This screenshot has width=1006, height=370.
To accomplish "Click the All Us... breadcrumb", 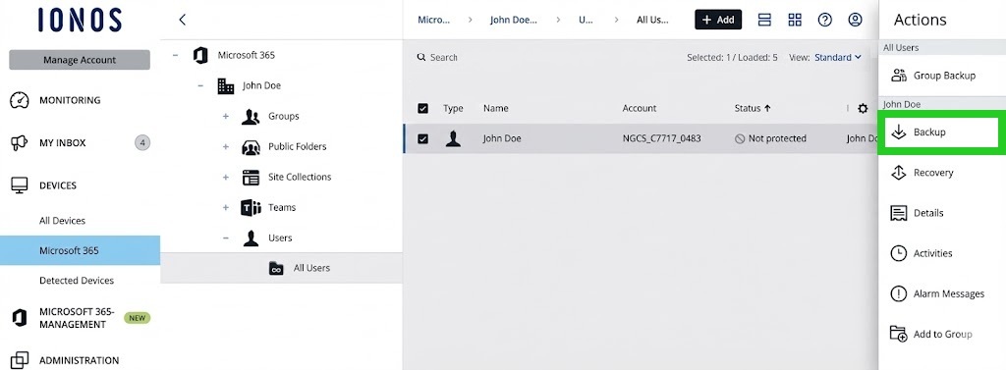I will coord(652,20).
